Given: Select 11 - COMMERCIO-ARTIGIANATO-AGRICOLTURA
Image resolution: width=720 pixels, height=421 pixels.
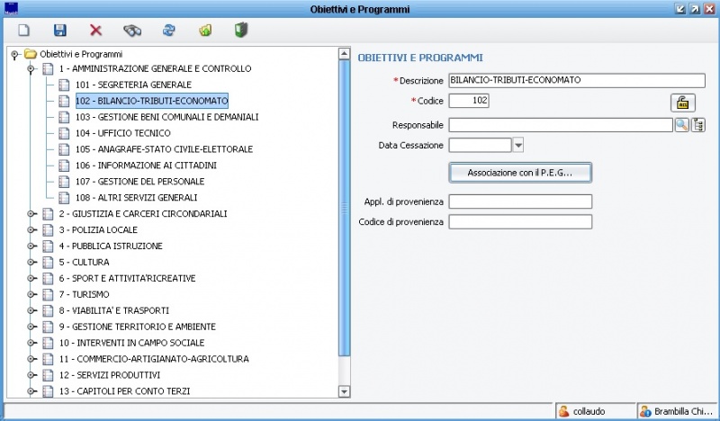Looking at the screenshot, I should click(x=154, y=359).
